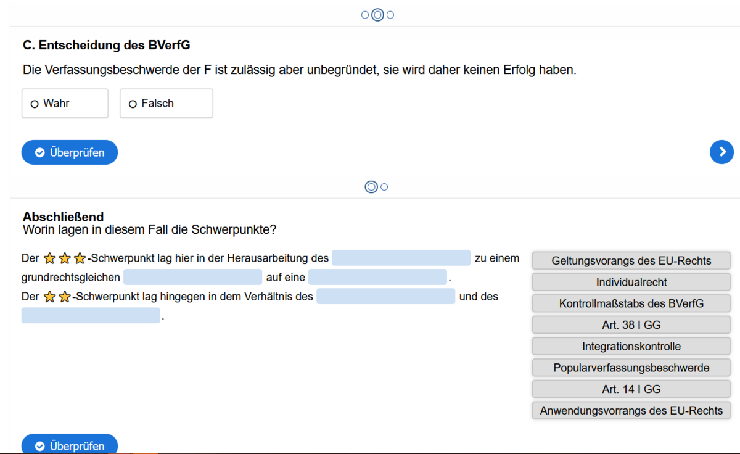This screenshot has height=454, width=740.
Task: Select the 'Geltungsvorangs des EU-Rechts' answer chip
Action: pos(631,260)
